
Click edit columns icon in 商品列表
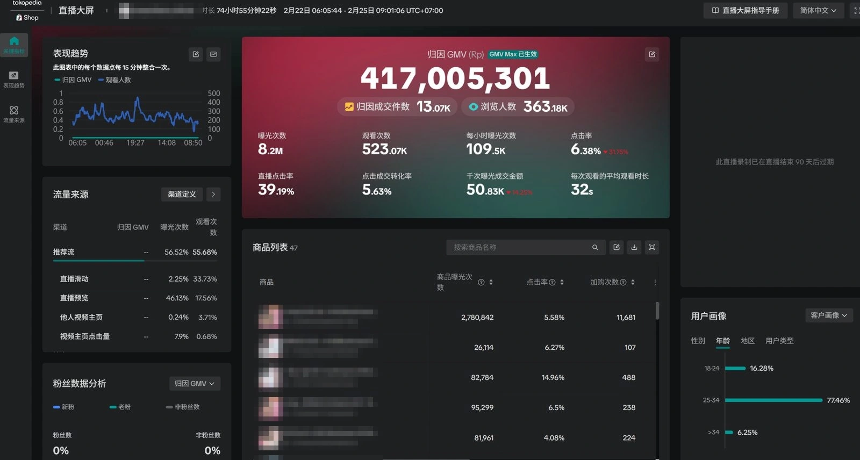[617, 247]
